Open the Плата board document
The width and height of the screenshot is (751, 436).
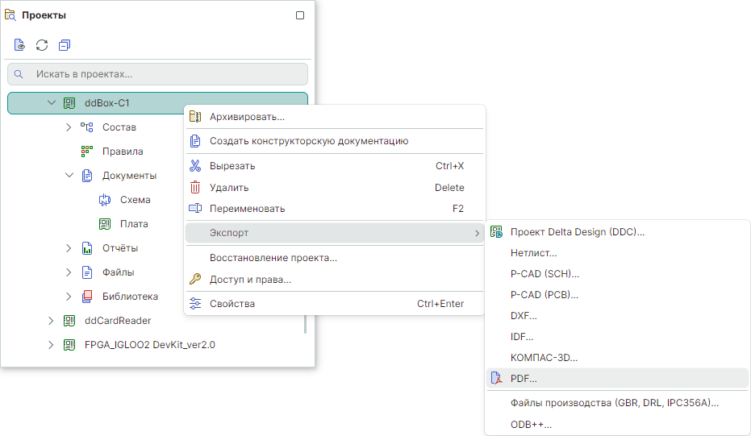(134, 224)
